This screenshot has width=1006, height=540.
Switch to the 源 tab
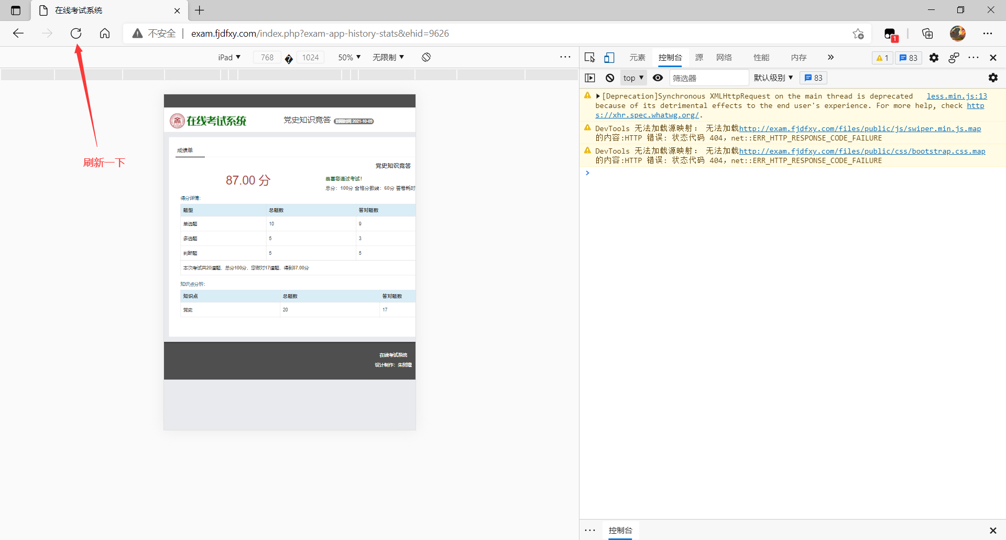point(699,58)
